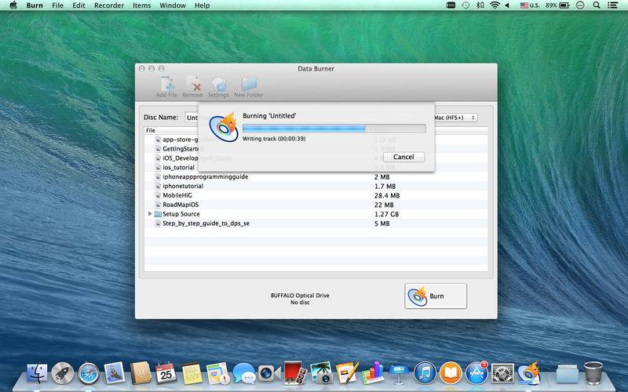This screenshot has height=392, width=628.
Task: Open Notes from the Dock
Action: click(192, 374)
